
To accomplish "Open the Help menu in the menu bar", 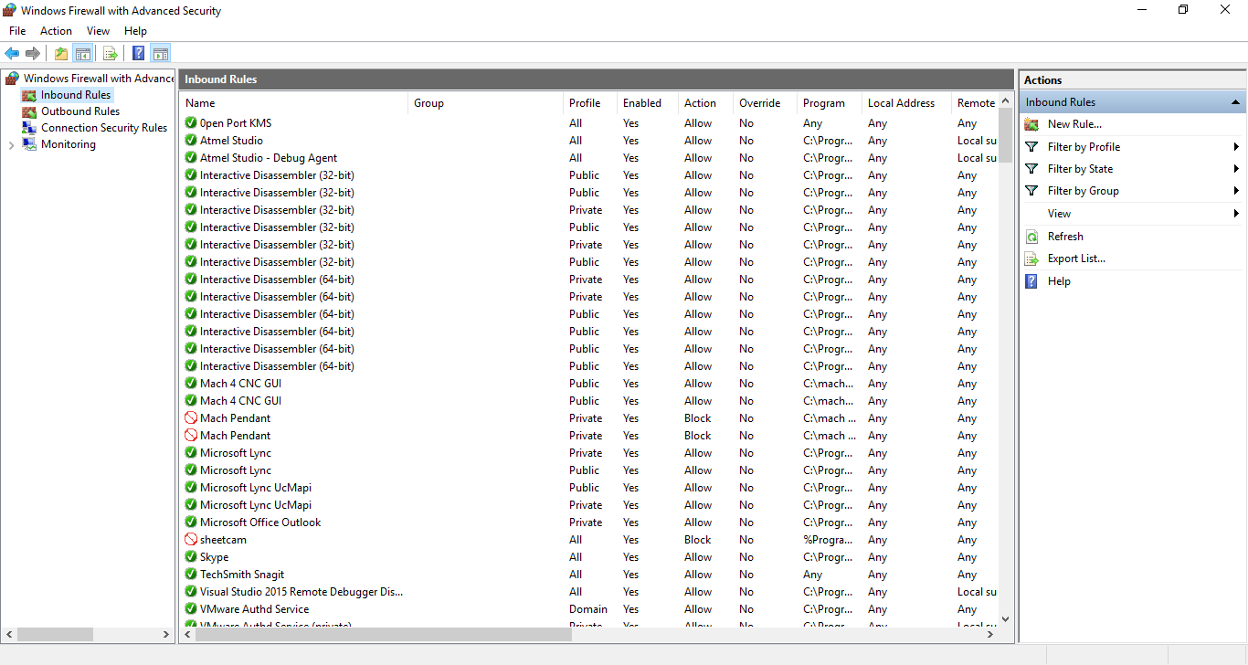I will pyautogui.click(x=135, y=31).
